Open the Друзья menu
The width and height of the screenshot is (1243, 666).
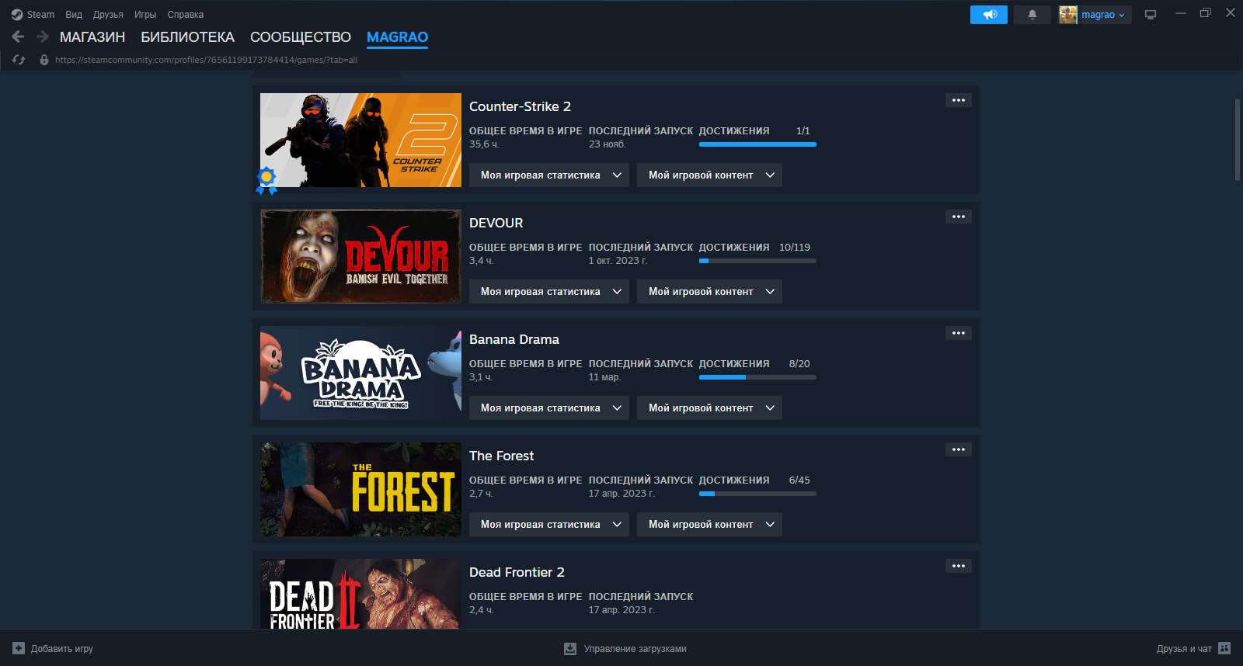pyautogui.click(x=108, y=15)
